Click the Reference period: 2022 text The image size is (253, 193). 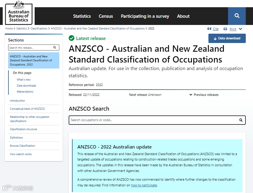86,85
